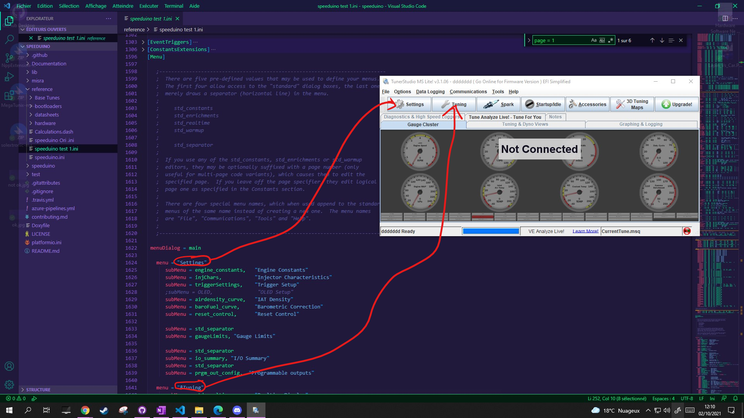The height and width of the screenshot is (418, 744).
Task: Click the Startup/Idle toolbar button
Action: tap(543, 104)
